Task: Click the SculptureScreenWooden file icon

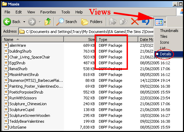Action: (6, 115)
